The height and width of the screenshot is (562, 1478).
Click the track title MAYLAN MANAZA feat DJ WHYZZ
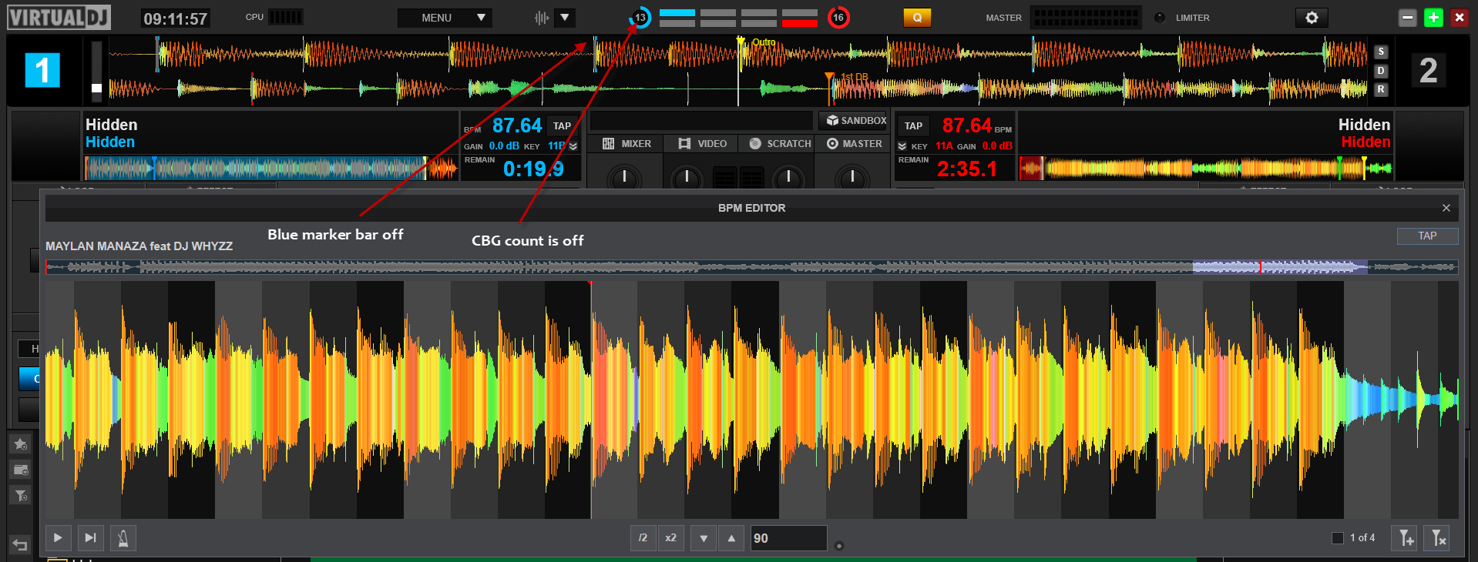pos(139,246)
